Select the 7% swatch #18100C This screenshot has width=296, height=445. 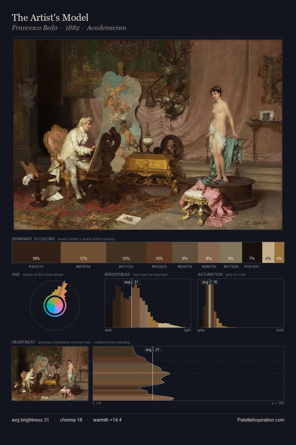[x=252, y=252]
